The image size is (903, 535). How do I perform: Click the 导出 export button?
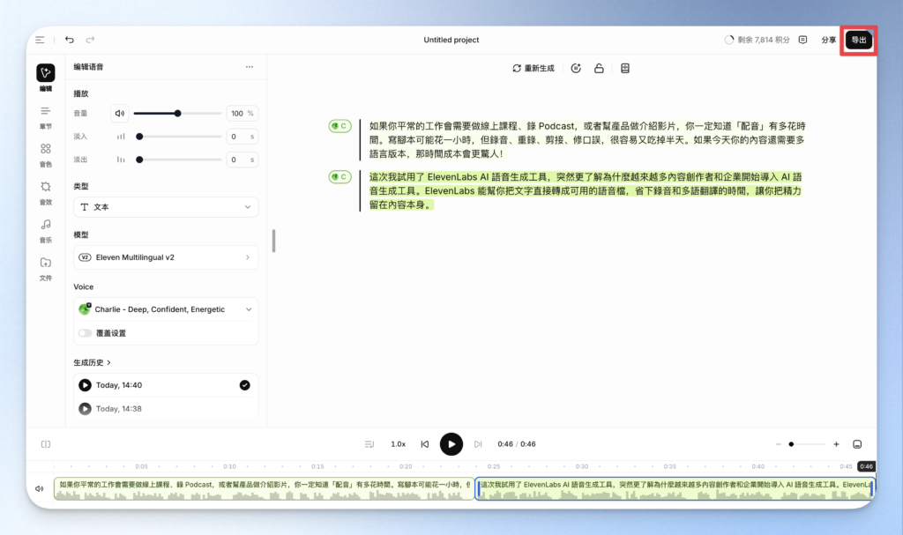point(859,40)
